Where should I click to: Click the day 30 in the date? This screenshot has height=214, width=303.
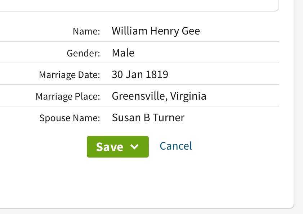[117, 74]
